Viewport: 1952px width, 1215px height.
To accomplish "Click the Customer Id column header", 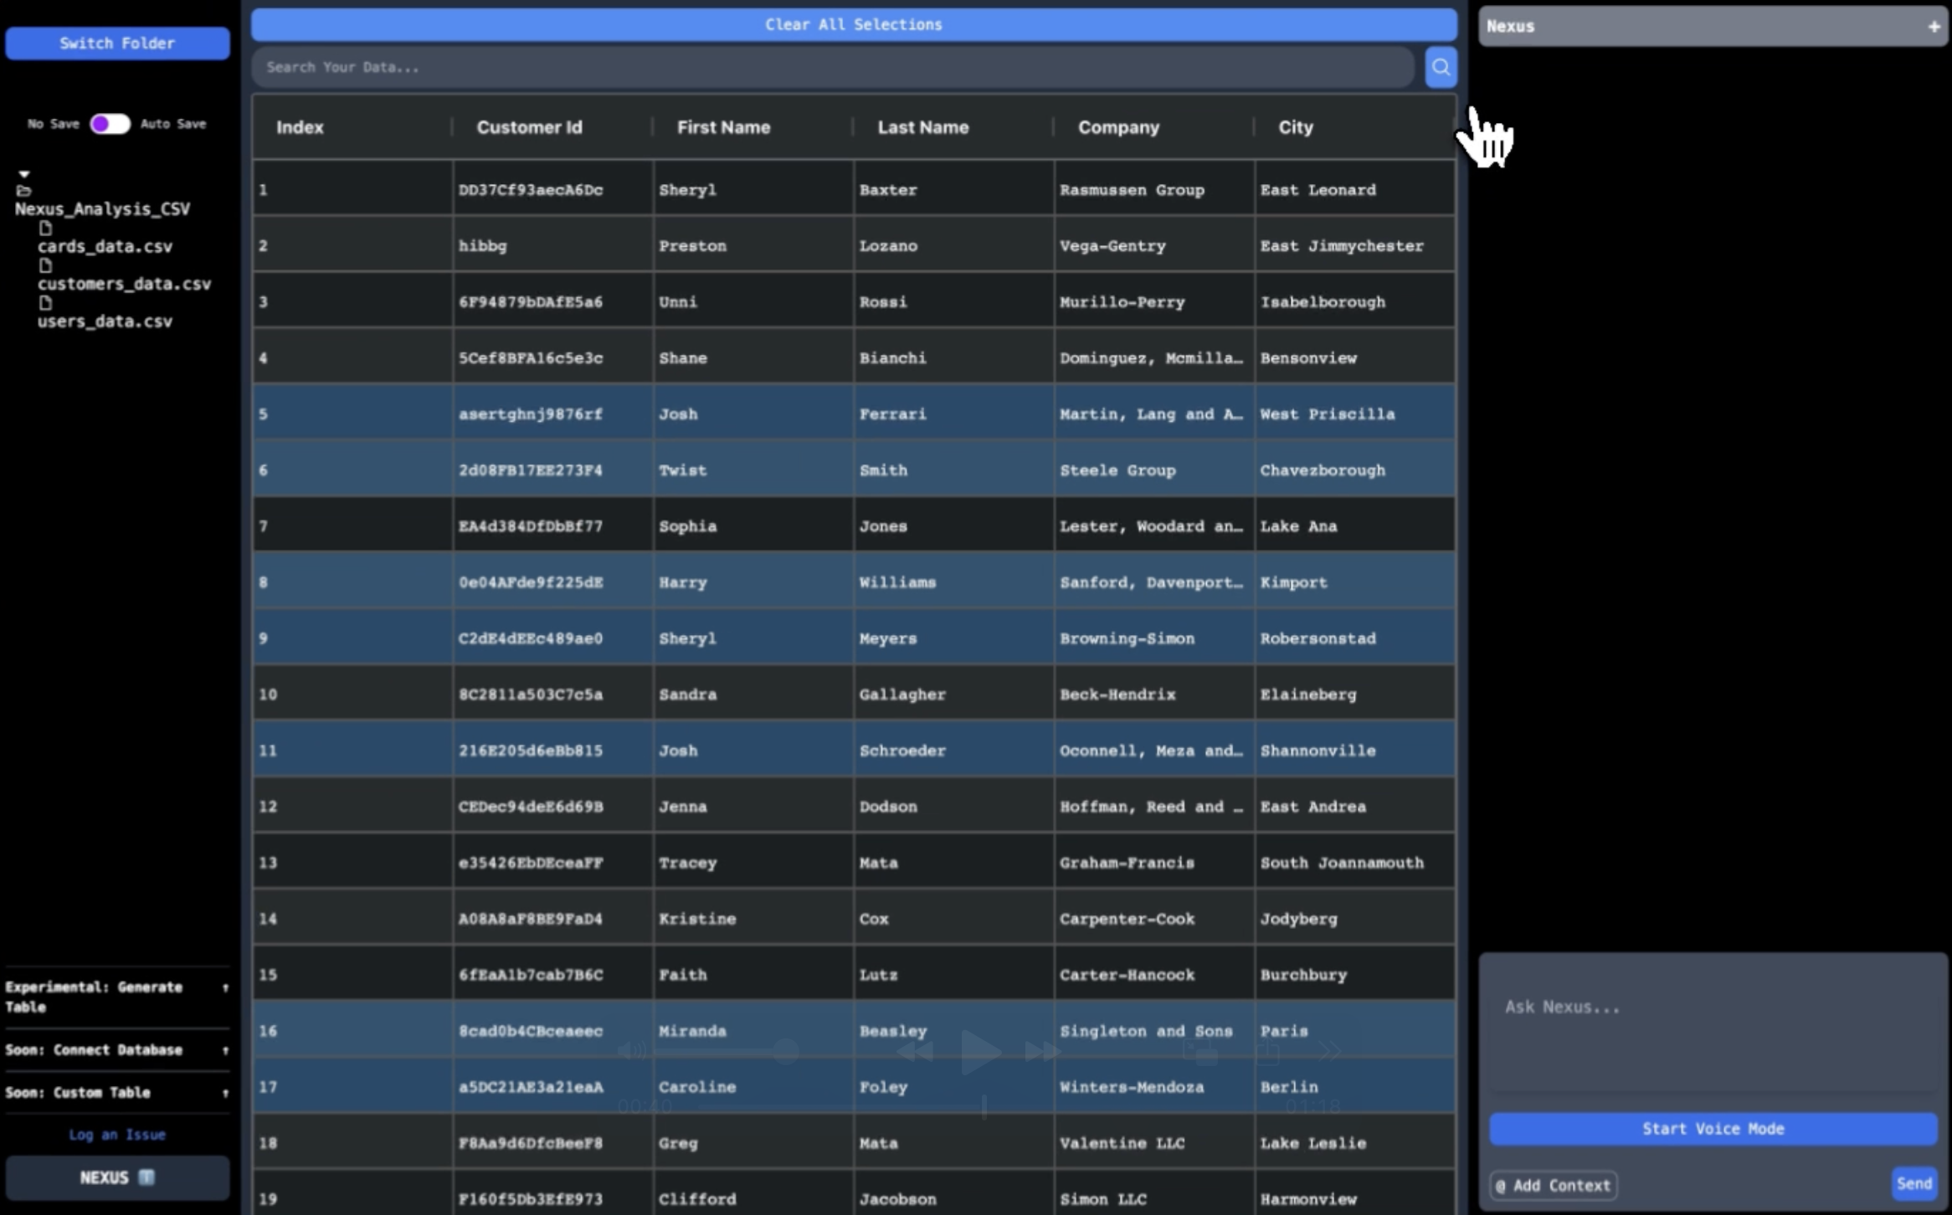I will tap(529, 127).
